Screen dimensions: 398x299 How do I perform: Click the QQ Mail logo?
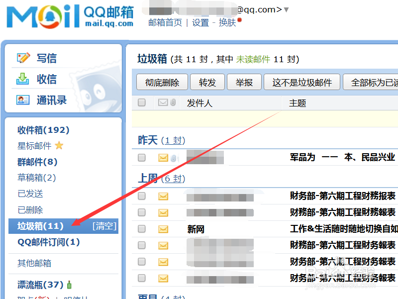pos(70,16)
